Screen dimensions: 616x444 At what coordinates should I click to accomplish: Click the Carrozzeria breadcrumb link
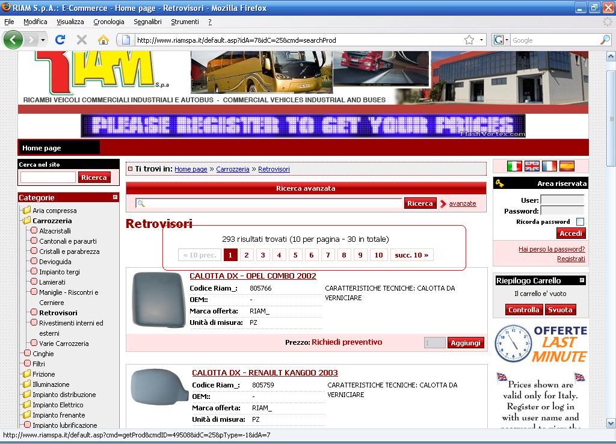pyautogui.click(x=233, y=169)
